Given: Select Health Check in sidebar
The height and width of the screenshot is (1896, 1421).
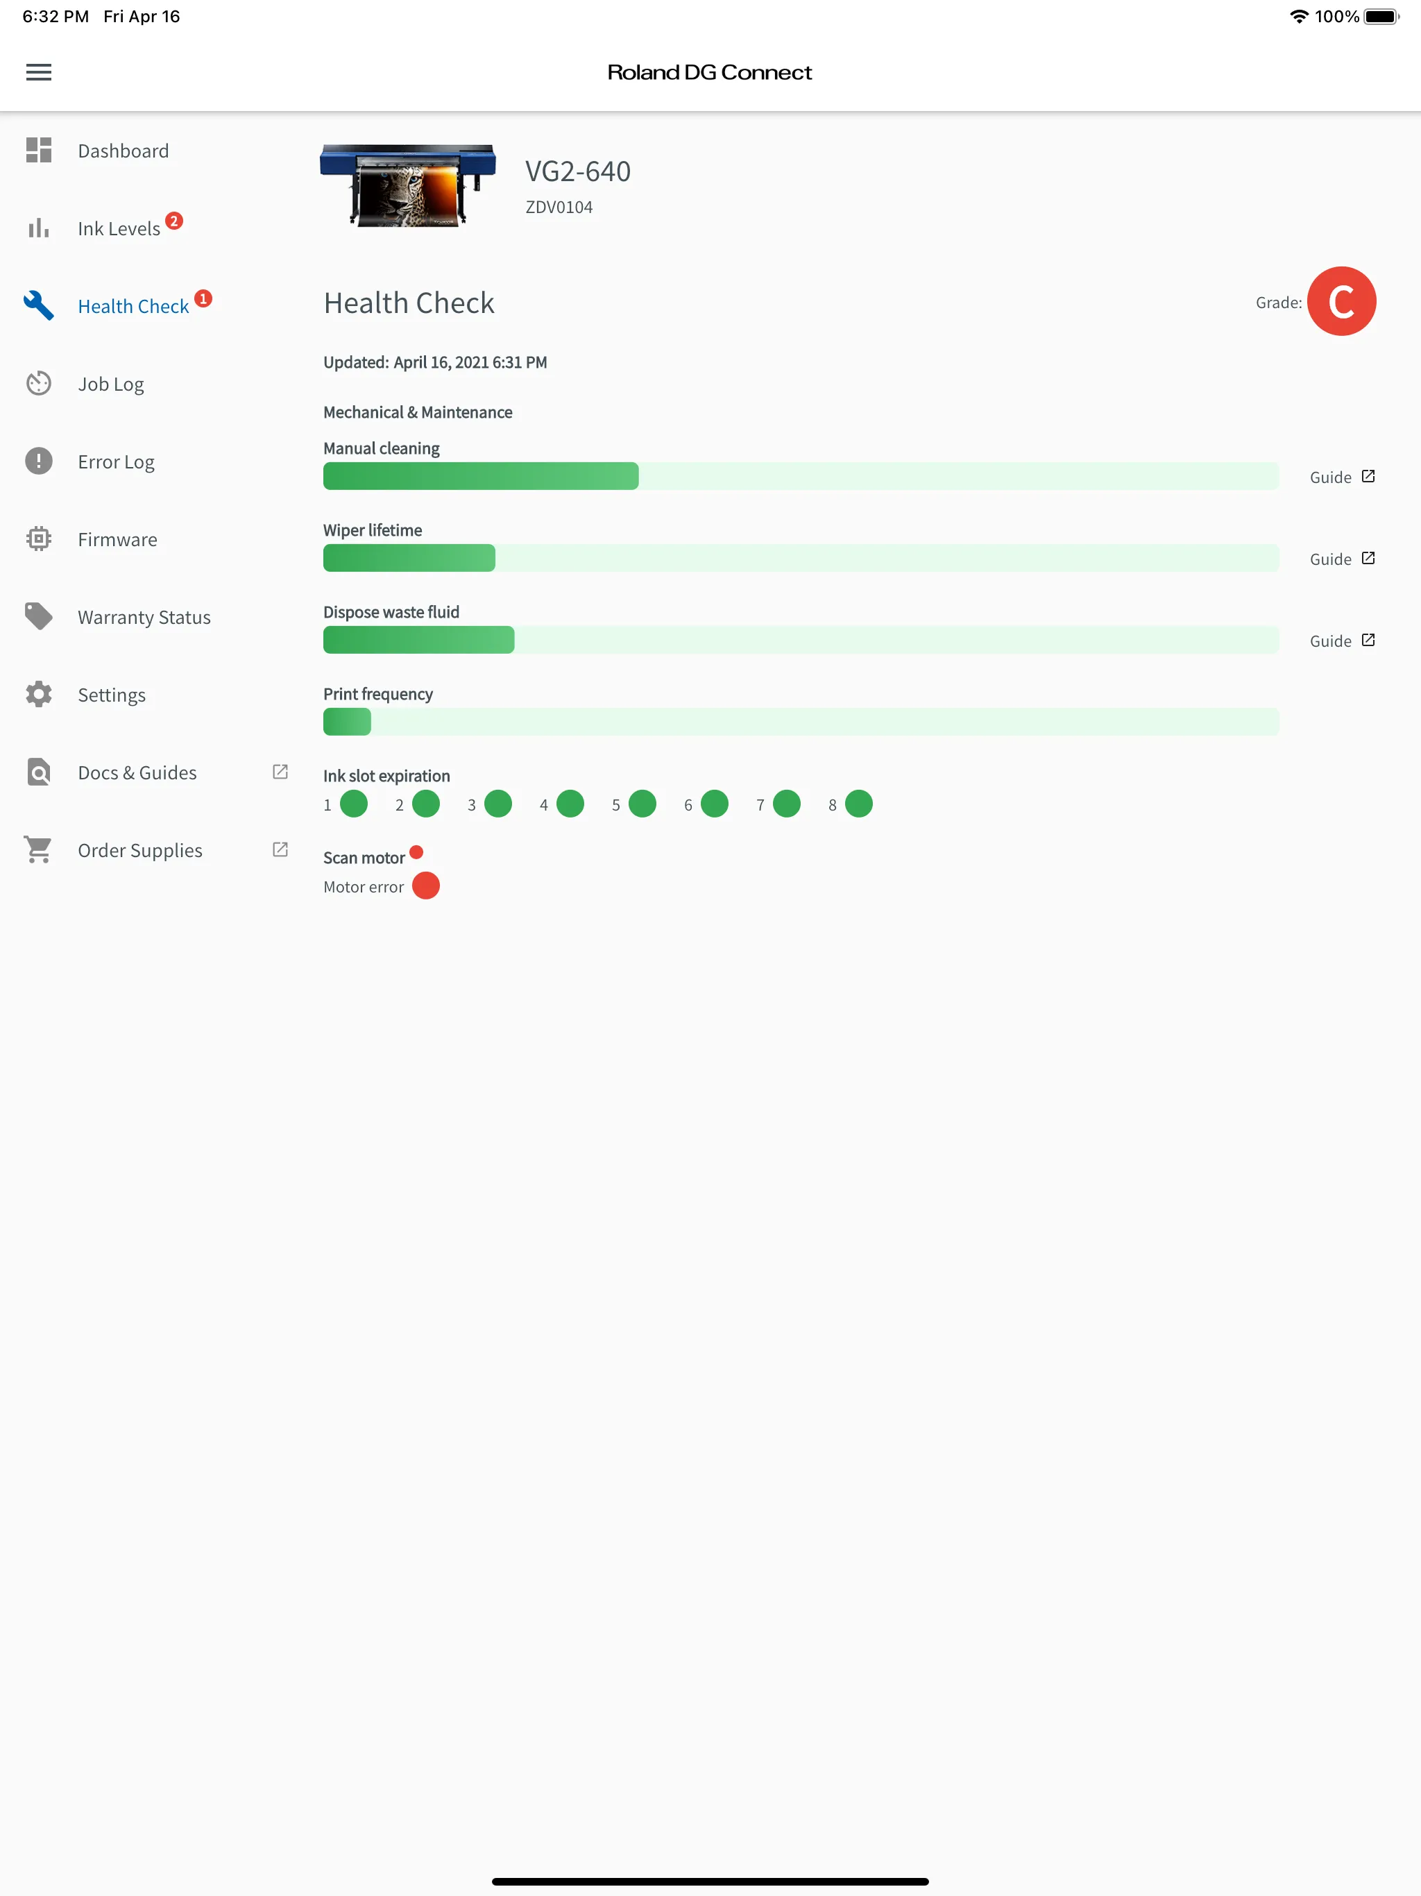Looking at the screenshot, I should pos(133,306).
